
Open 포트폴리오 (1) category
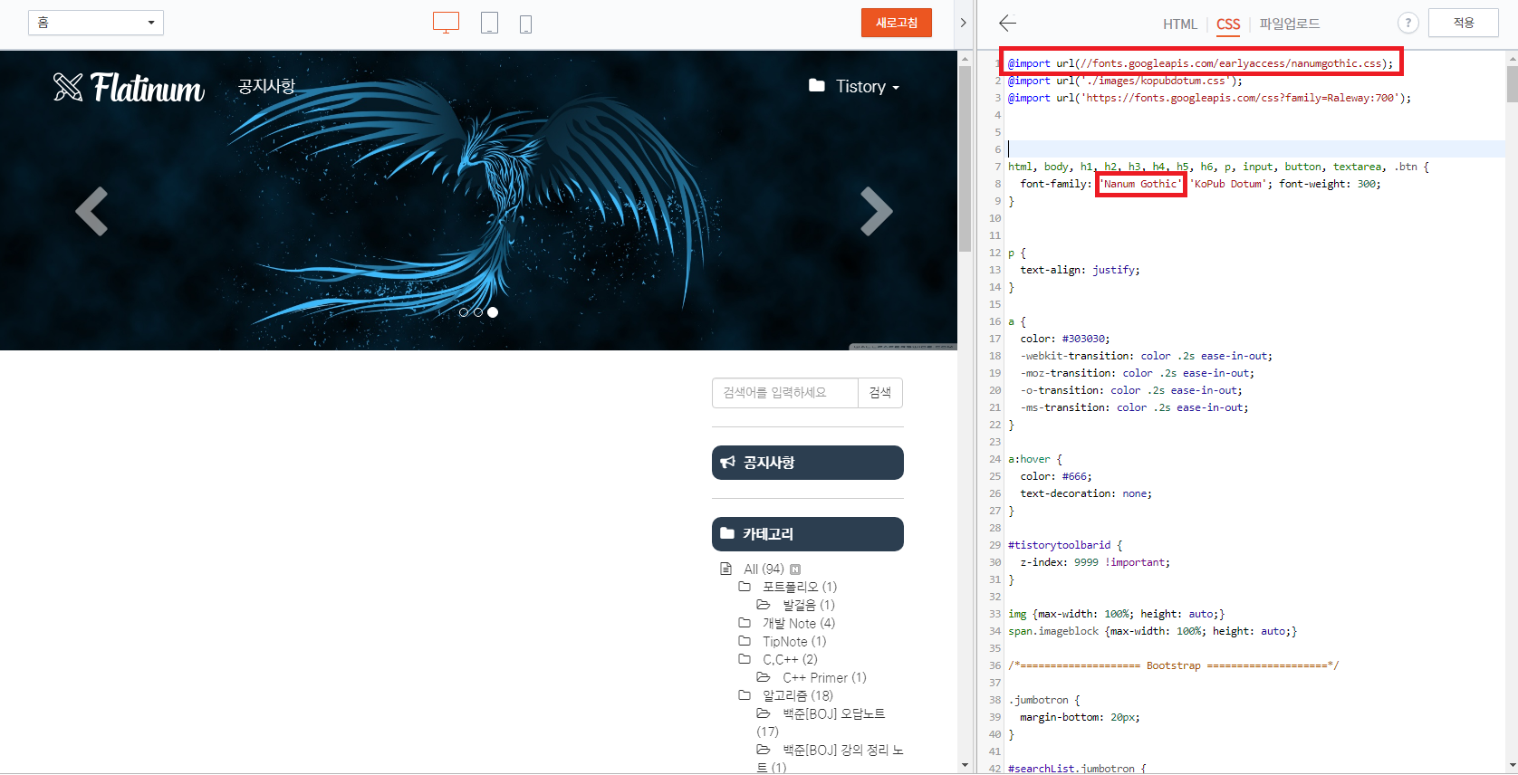click(800, 587)
